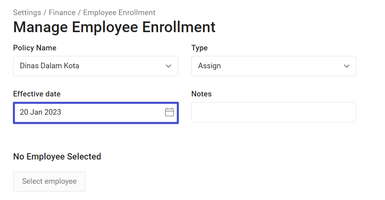
Task: Click the 'Effective date' field label
Action: [x=37, y=94]
